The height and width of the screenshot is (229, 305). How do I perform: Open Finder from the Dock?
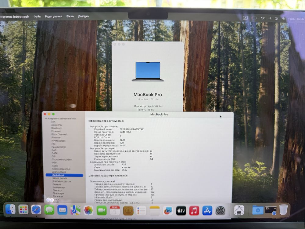10,209
